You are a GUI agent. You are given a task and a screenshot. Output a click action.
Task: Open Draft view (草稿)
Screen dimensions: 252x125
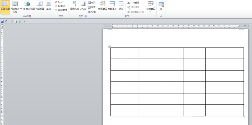click(x=49, y=6)
